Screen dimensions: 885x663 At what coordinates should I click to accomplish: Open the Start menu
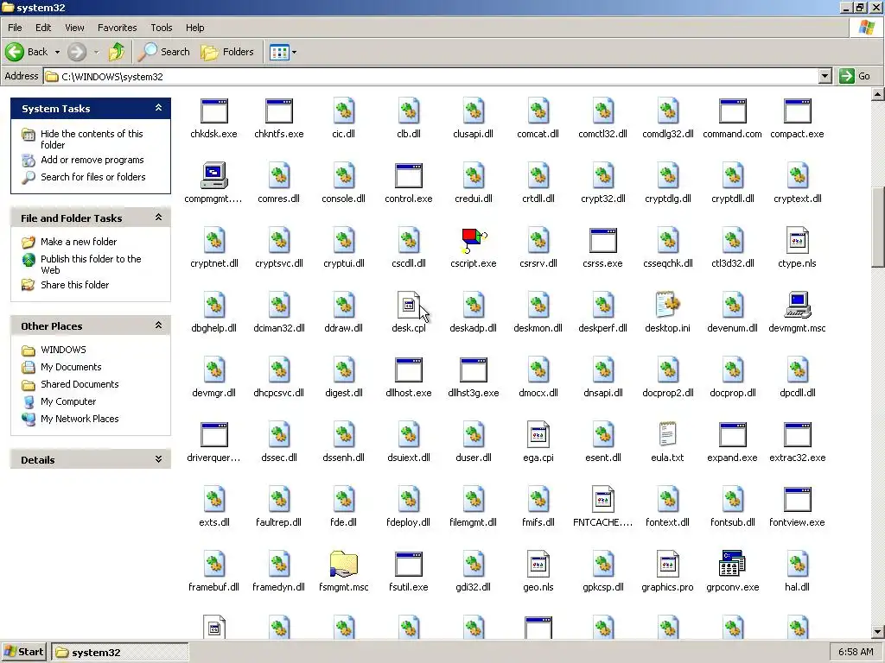click(x=23, y=653)
